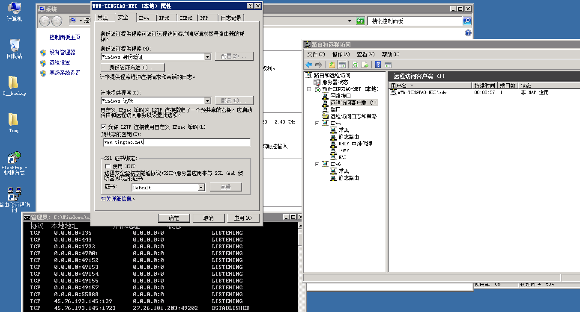This screenshot has height=312, width=580.
Task: Open the 操作(A) menu
Action: [x=341, y=54]
